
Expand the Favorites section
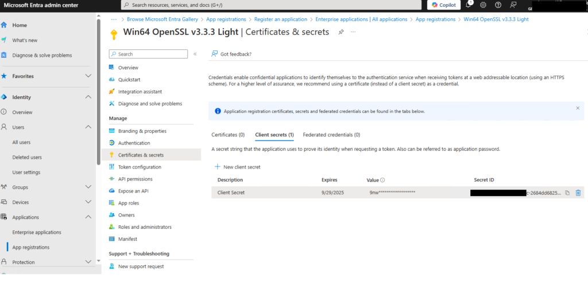88,76
